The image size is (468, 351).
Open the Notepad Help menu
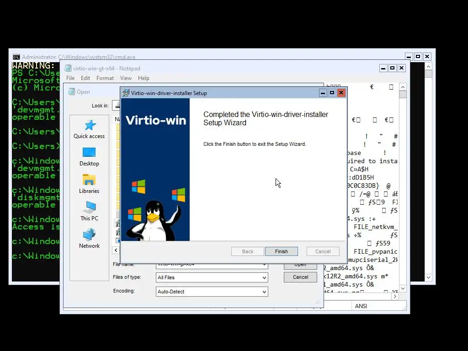144,78
